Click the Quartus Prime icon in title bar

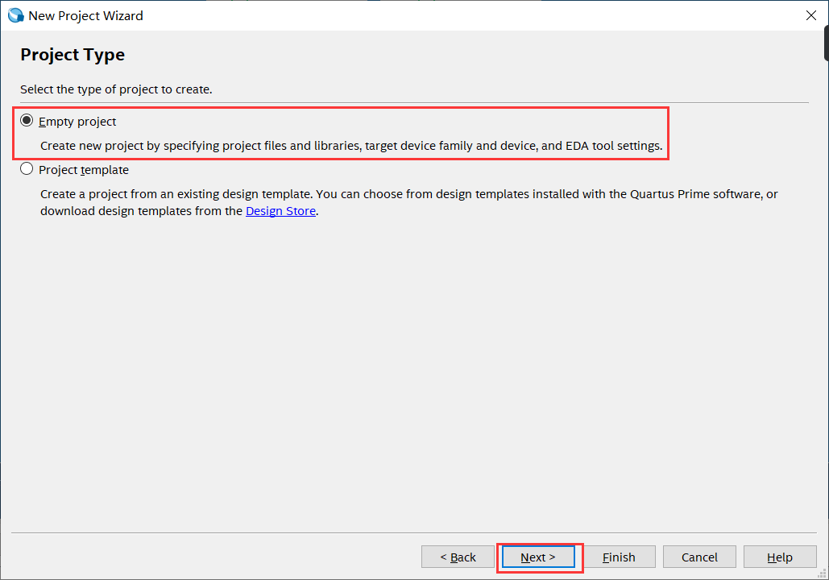click(x=15, y=15)
